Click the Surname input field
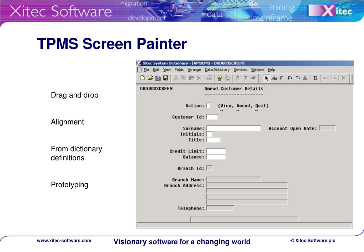The image size is (364, 252). coord(233,128)
